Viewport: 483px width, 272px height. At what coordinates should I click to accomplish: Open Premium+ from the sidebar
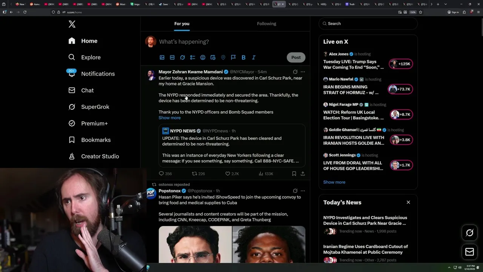pyautogui.click(x=88, y=124)
